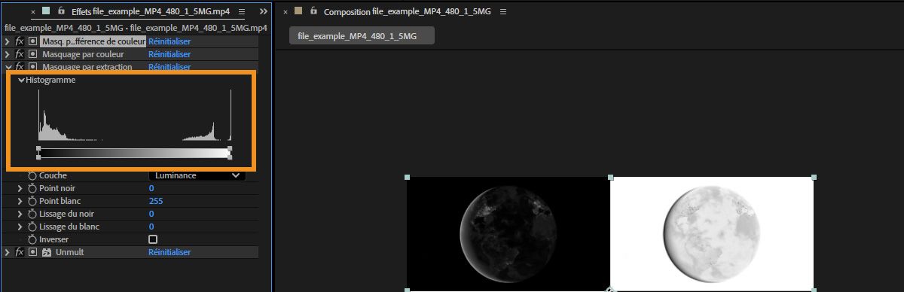Toggle stopwatch for Point noir
Image resolution: width=904 pixels, height=292 pixels.
click(x=32, y=188)
